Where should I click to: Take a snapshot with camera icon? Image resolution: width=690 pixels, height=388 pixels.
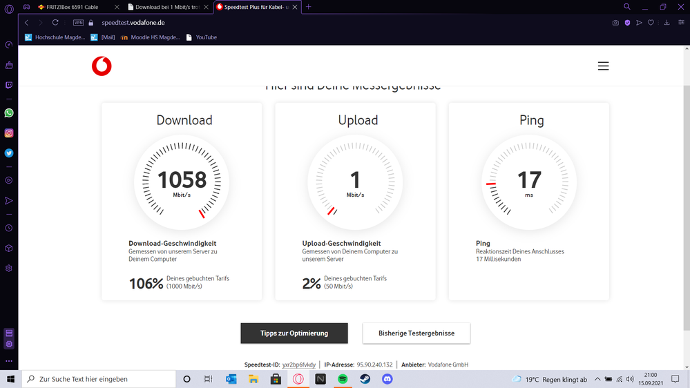[615, 22]
